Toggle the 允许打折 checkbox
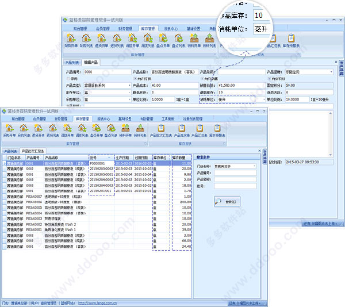Viewport: 345px width, 307px height. pyautogui.click(x=135, y=79)
